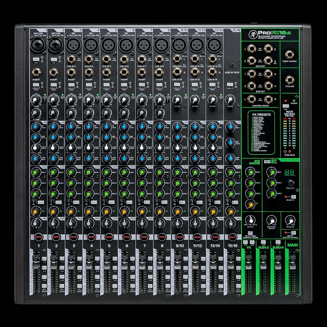Viewport: 327px width, 327px height.
Task: Click AUX OUT jack 1
Action: [251, 49]
